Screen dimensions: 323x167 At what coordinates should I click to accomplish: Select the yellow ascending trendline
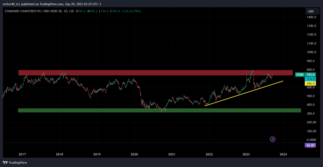pyautogui.click(x=244, y=93)
